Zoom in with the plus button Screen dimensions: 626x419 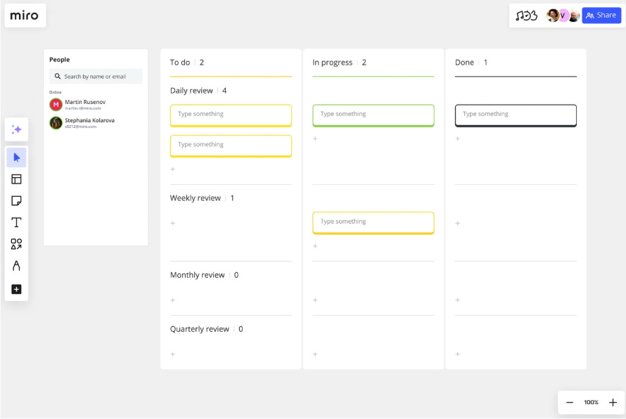(x=613, y=402)
